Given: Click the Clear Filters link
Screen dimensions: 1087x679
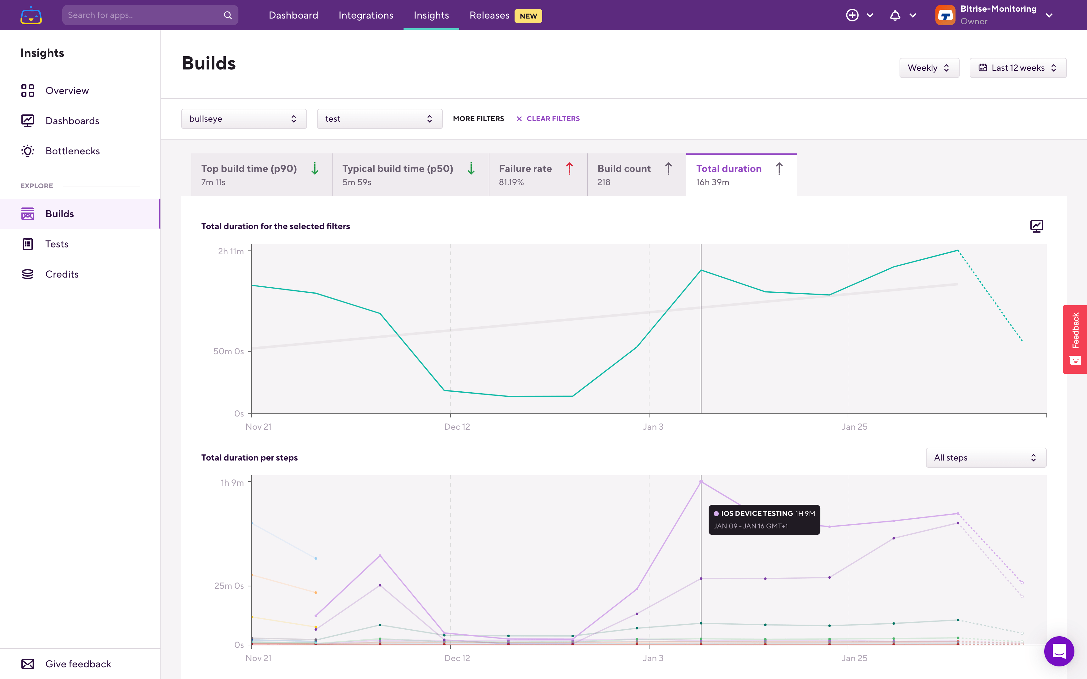Looking at the screenshot, I should point(548,119).
